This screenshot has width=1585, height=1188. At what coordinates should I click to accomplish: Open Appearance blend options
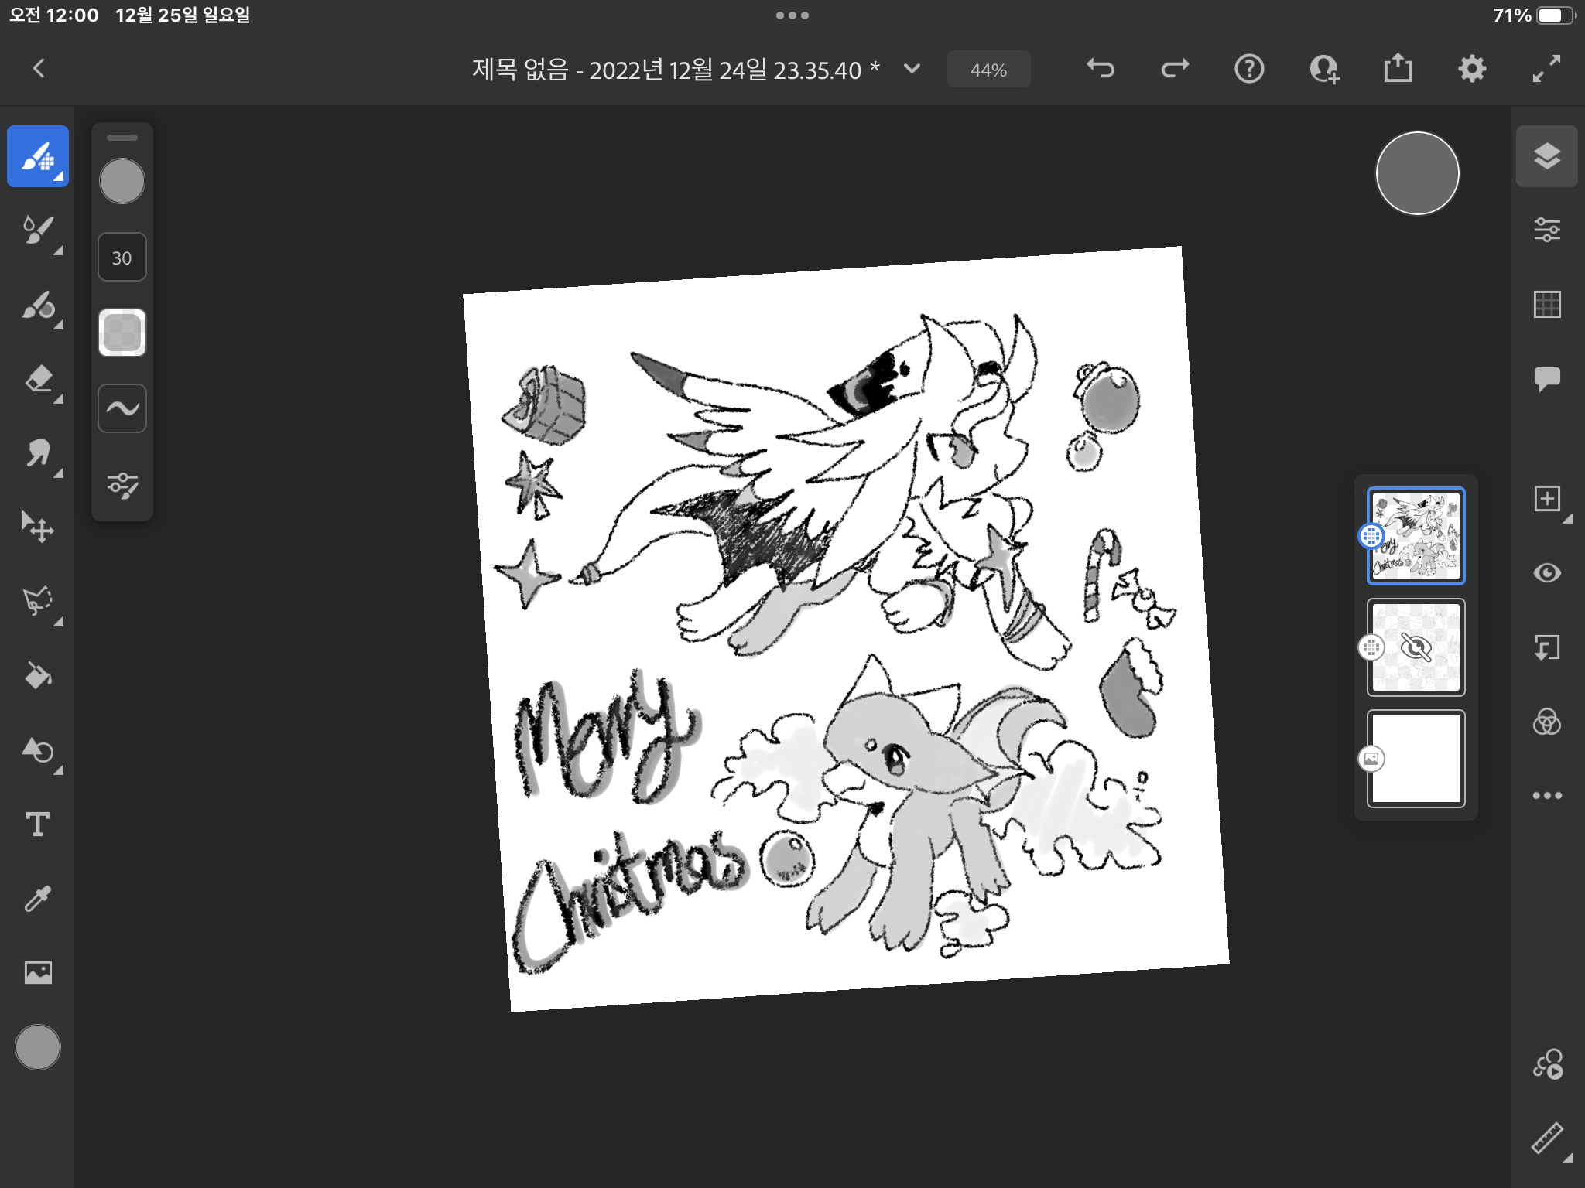pos(1547,722)
